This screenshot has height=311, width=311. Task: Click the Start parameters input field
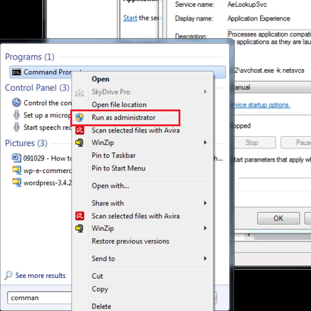274,184
